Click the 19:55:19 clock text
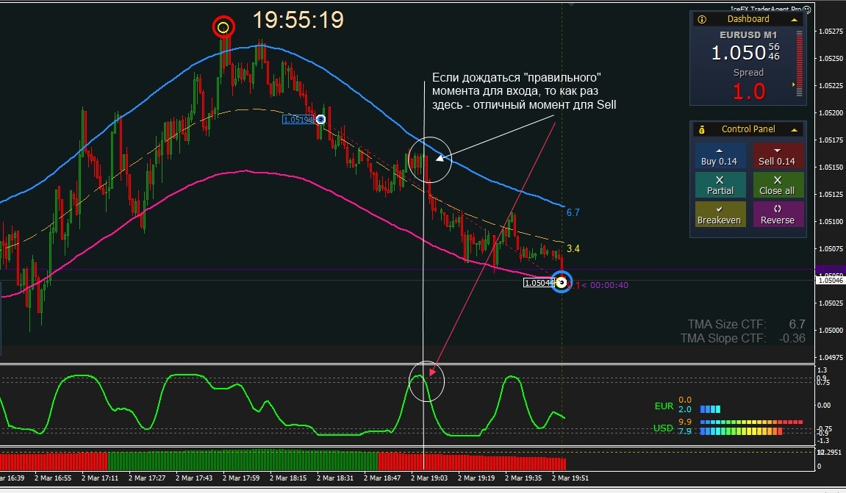Viewport: 846px width, 493px height. coord(298,20)
